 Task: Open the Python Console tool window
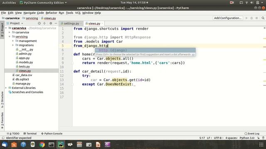click(52, 133)
